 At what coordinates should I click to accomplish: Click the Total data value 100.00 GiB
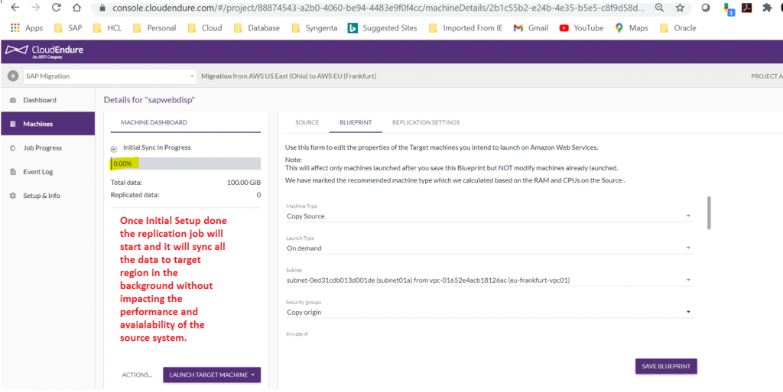pyautogui.click(x=244, y=183)
